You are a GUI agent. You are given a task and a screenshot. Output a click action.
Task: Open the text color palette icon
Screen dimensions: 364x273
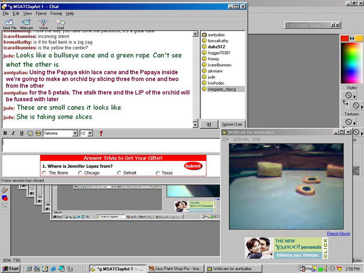pyautogui.click(x=30, y=133)
